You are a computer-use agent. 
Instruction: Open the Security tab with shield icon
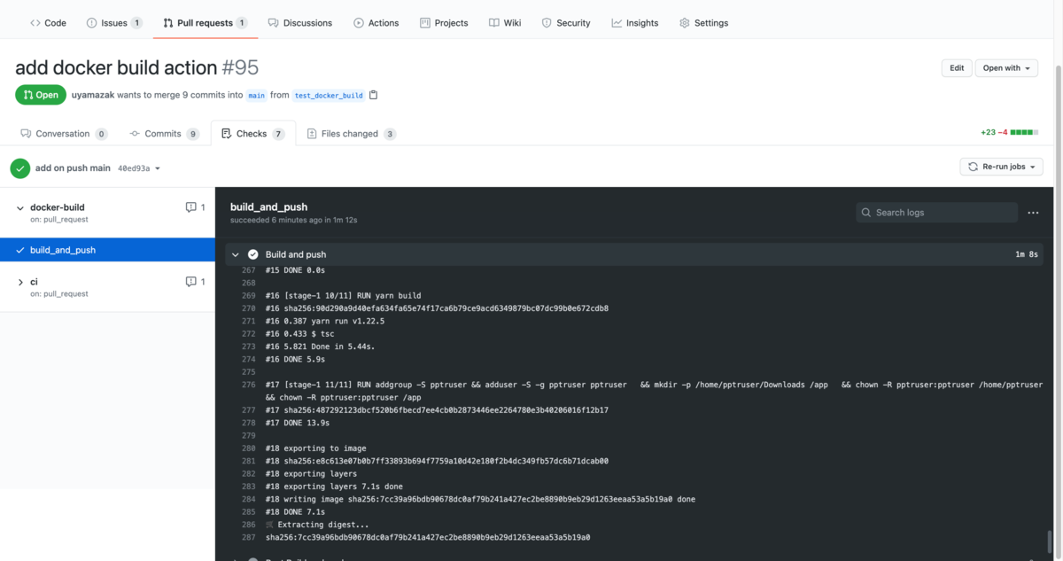(x=565, y=22)
